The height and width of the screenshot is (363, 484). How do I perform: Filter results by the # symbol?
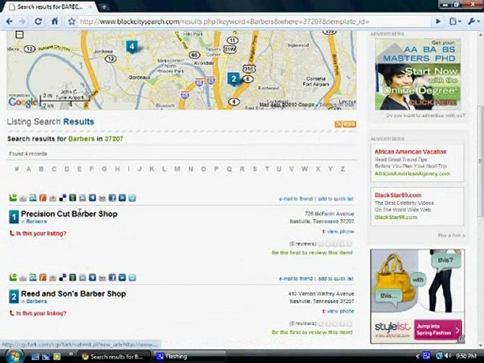pos(17,169)
